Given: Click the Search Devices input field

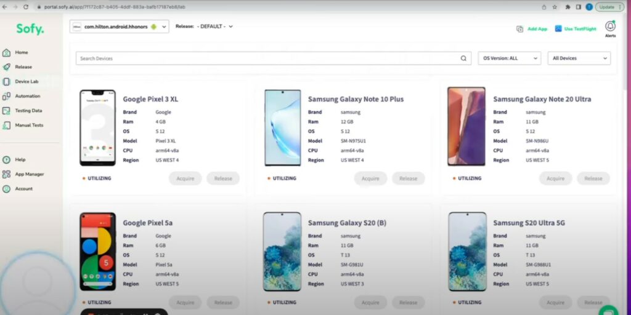Looking at the screenshot, I should 273,58.
